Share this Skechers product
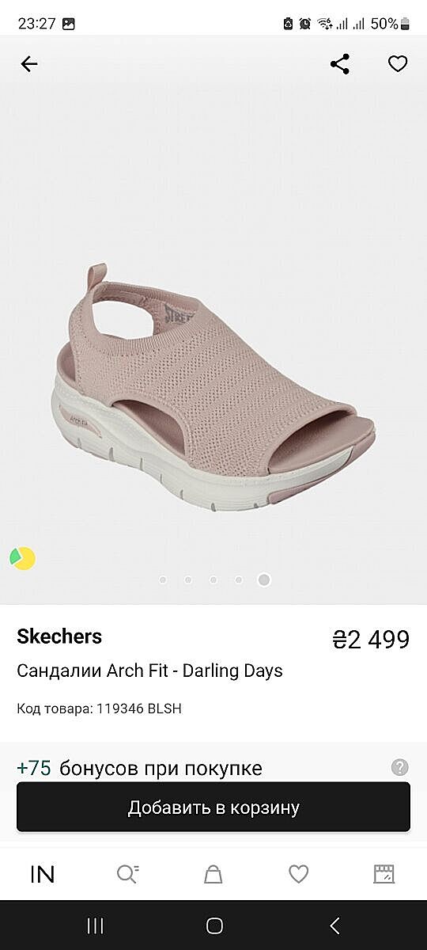This screenshot has width=427, height=950. pyautogui.click(x=340, y=64)
